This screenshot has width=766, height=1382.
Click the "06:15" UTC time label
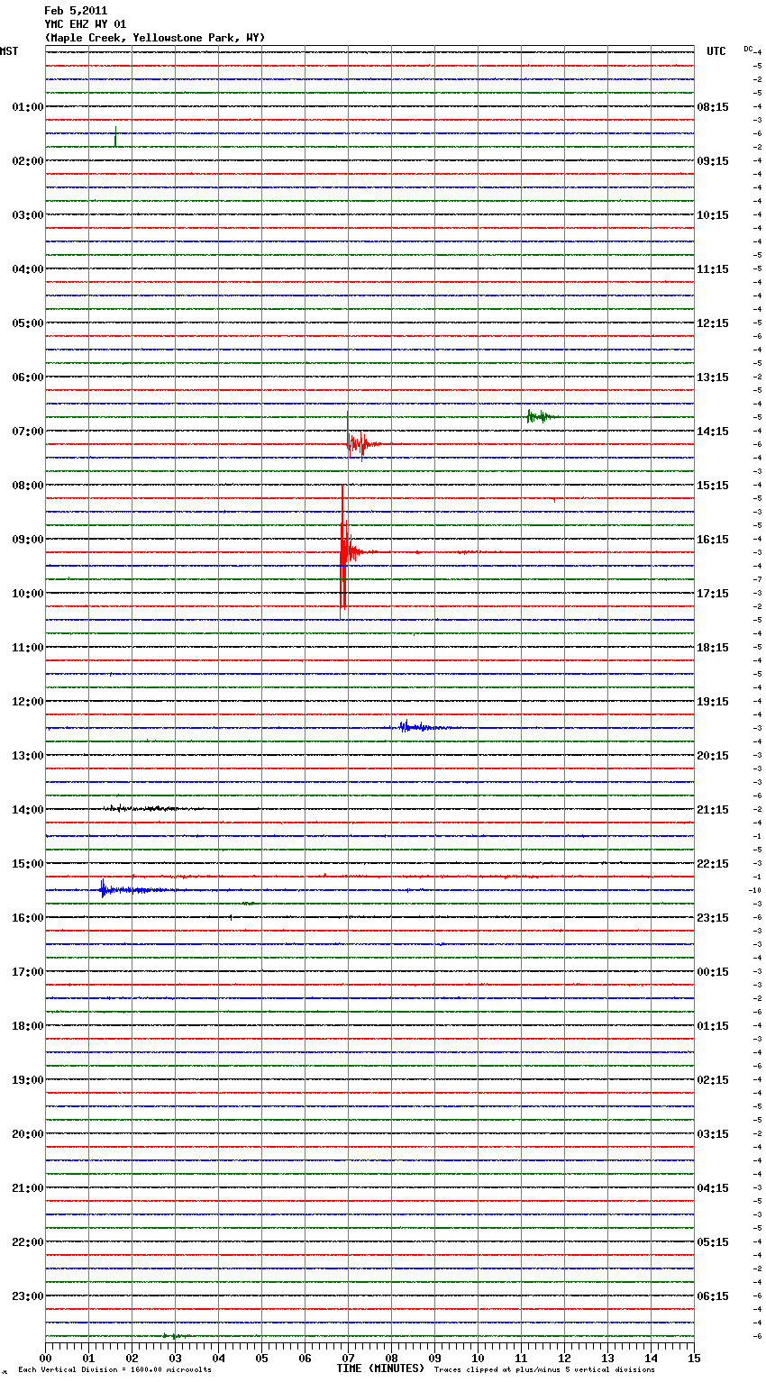tap(713, 1296)
